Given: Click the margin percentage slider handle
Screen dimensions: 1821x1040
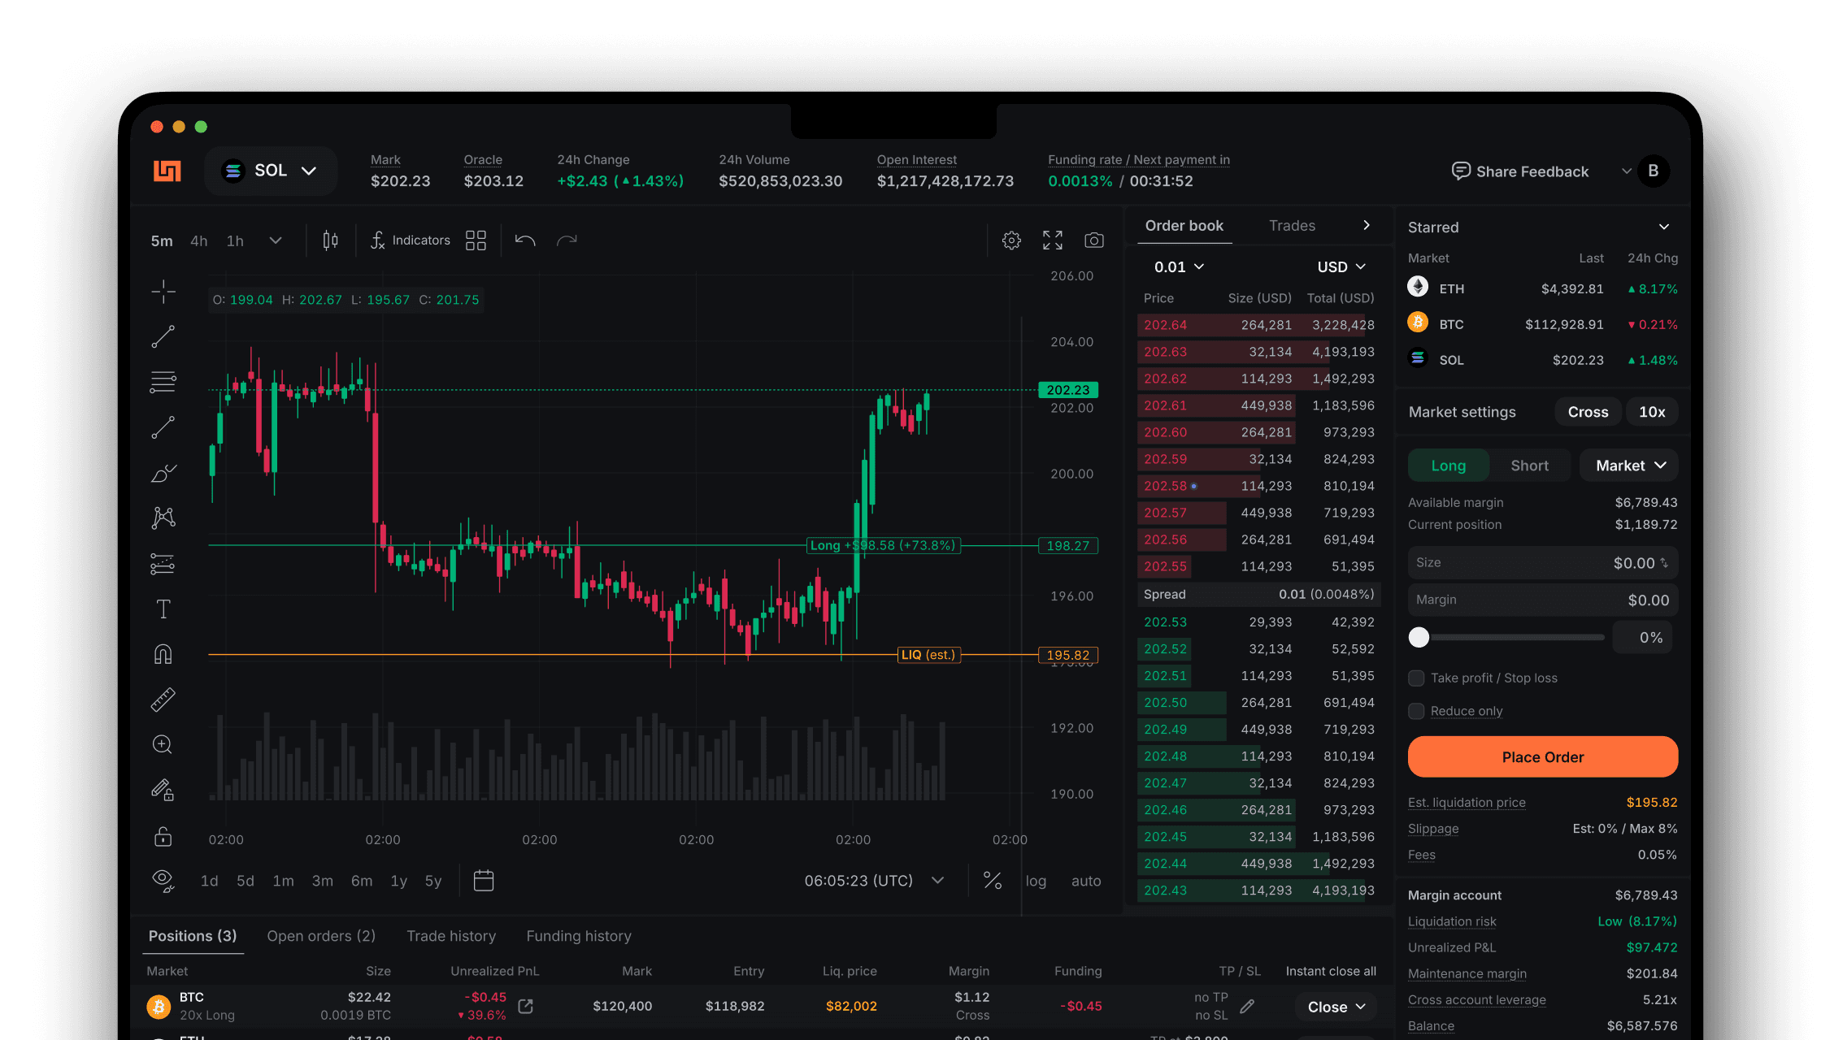Looking at the screenshot, I should click(1419, 638).
